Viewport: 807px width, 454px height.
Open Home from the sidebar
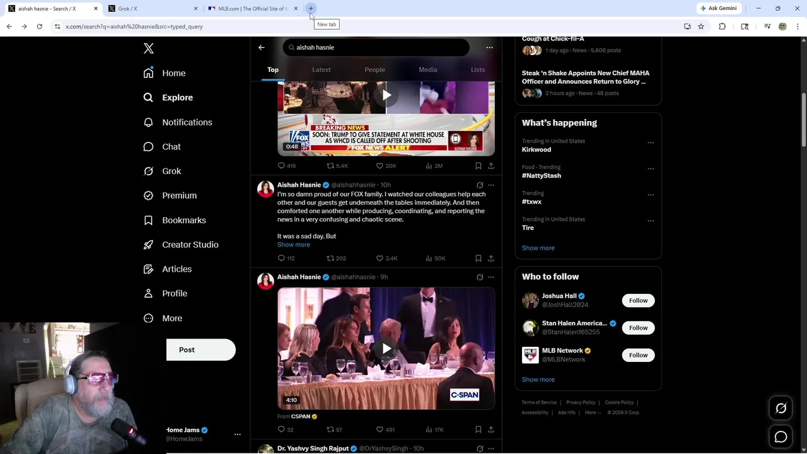point(165,73)
